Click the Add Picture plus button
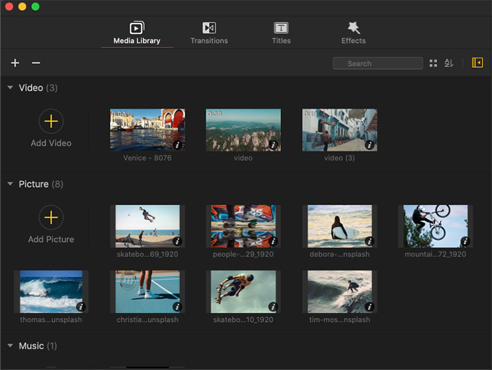Viewport: 492px width, 370px height. 51,218
